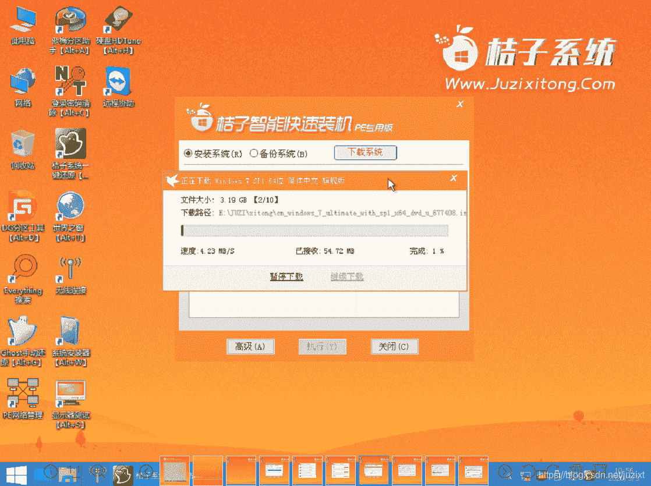Click the 已接收: 54.72 MB value
Screen dimensions: 651x486
pyautogui.click(x=325, y=251)
